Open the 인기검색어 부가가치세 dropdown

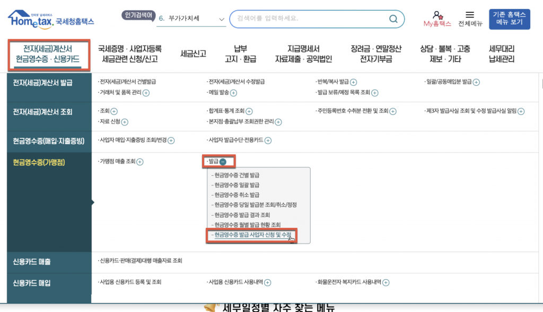coord(191,19)
